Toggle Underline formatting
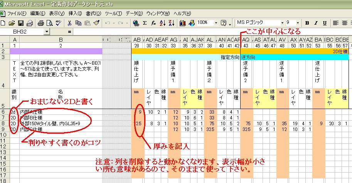 (325, 23)
